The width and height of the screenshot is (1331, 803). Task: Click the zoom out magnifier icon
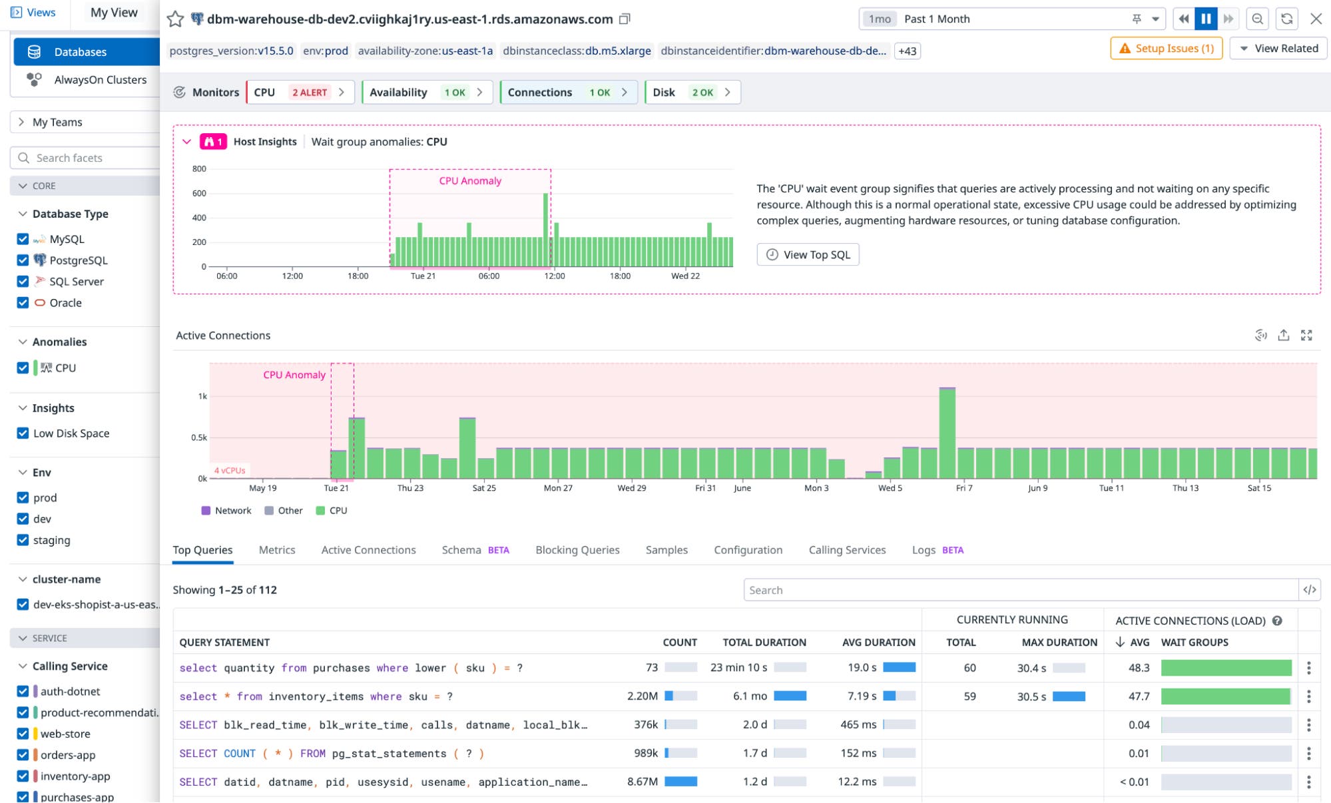pyautogui.click(x=1257, y=19)
